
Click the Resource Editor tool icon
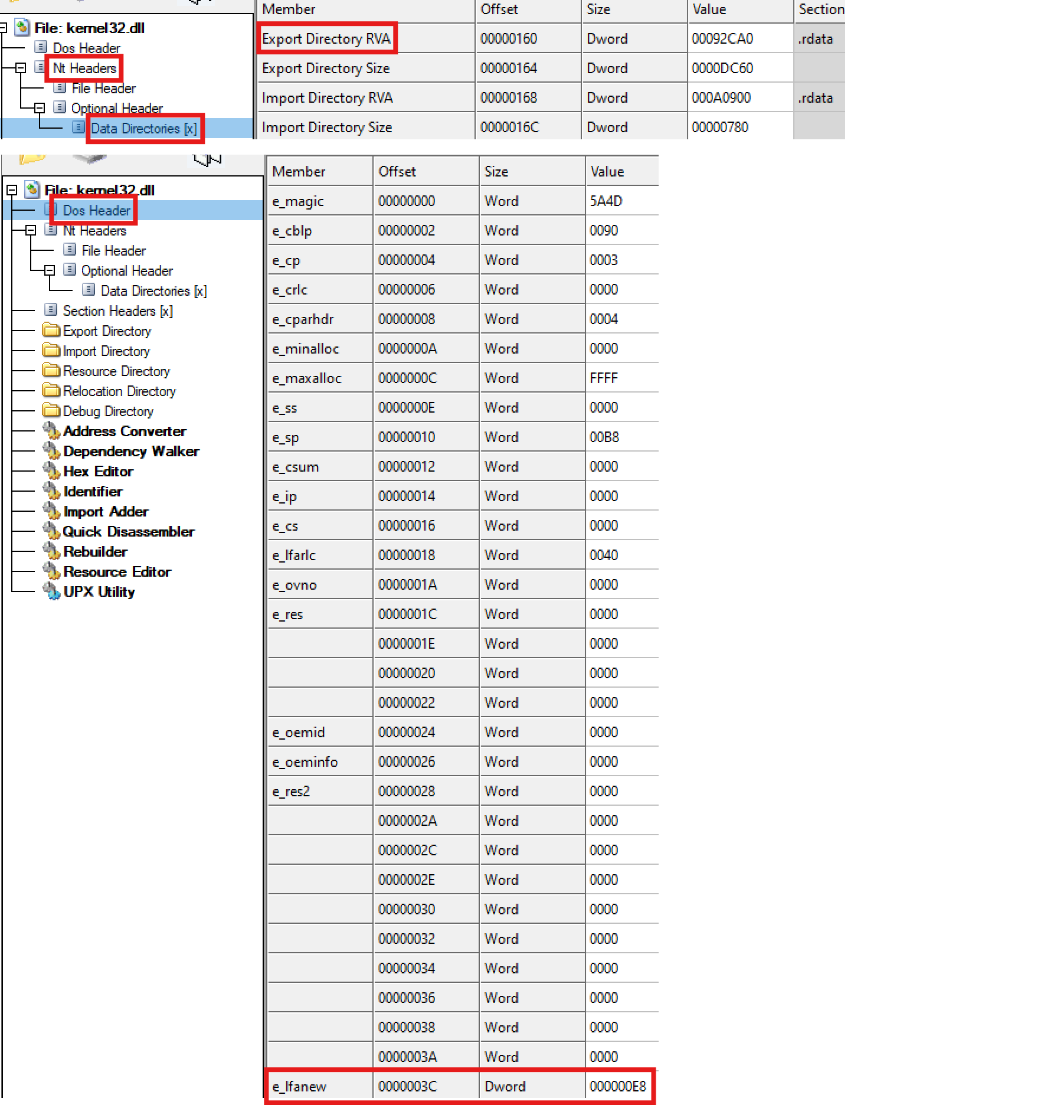click(x=52, y=571)
